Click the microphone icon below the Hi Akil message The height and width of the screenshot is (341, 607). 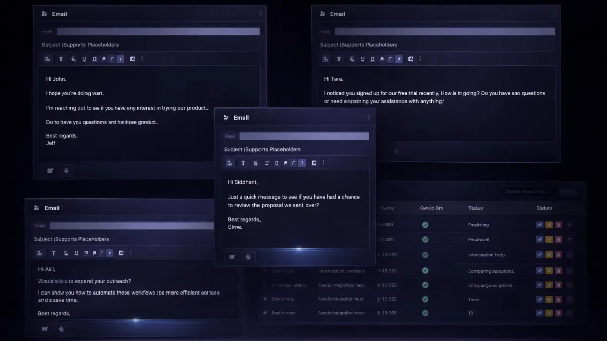(61, 329)
